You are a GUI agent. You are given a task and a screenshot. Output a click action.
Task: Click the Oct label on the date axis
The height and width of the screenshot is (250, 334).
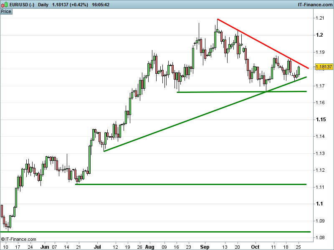coord(255,247)
